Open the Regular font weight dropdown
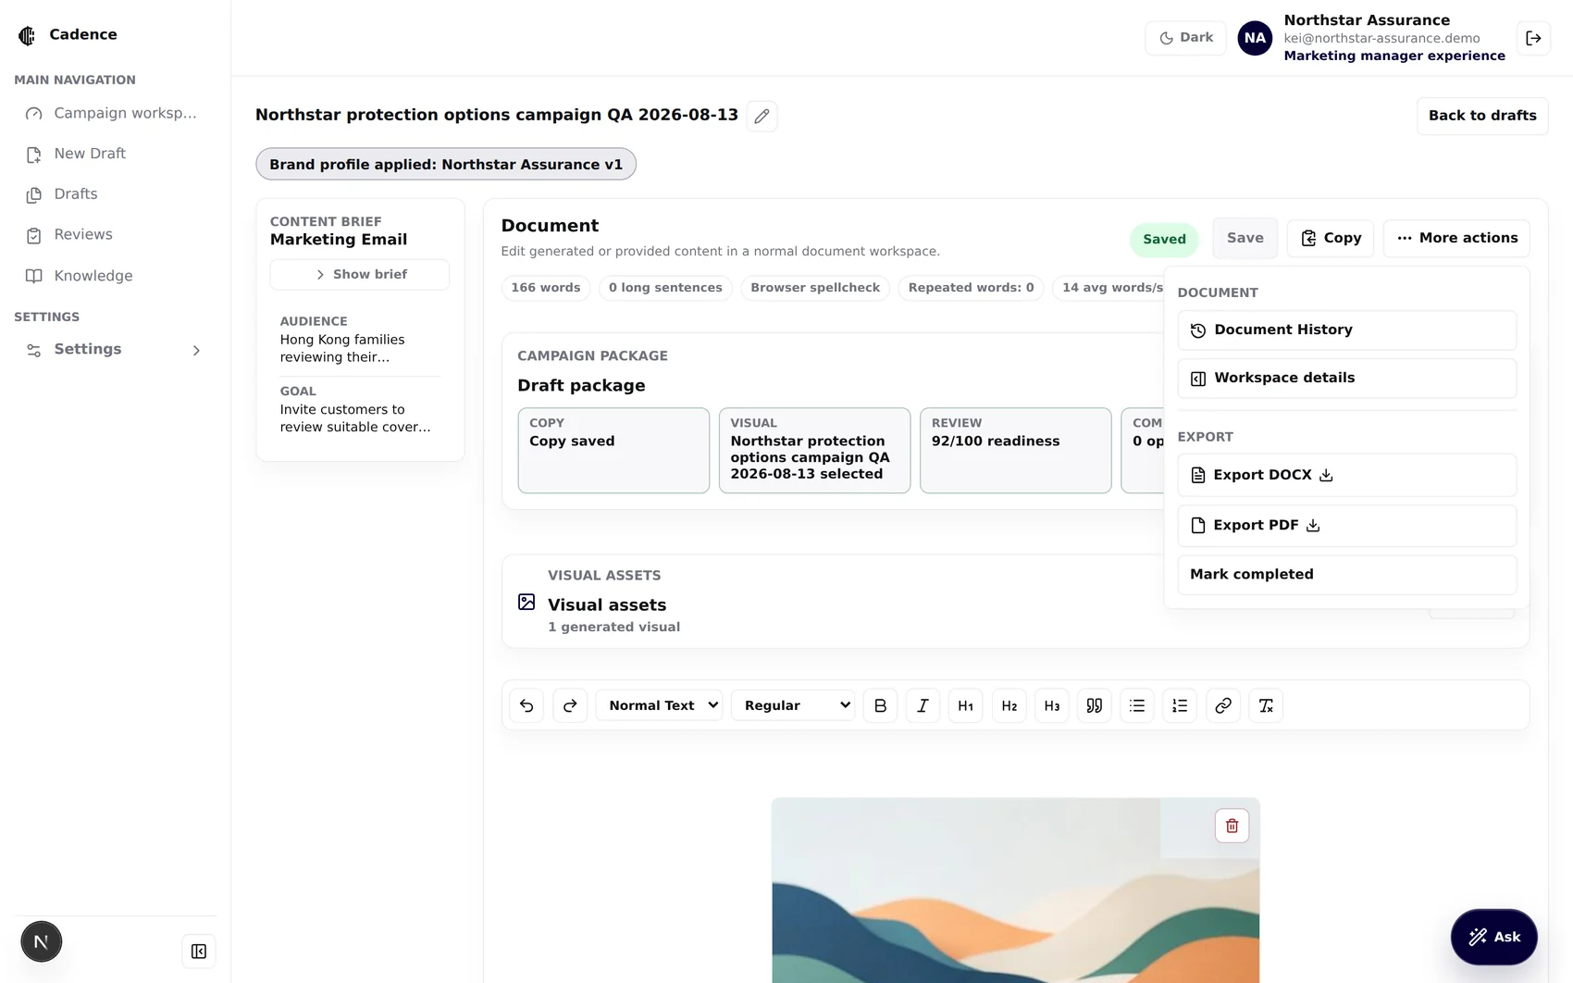Image resolution: width=1573 pixels, height=983 pixels. tap(793, 705)
